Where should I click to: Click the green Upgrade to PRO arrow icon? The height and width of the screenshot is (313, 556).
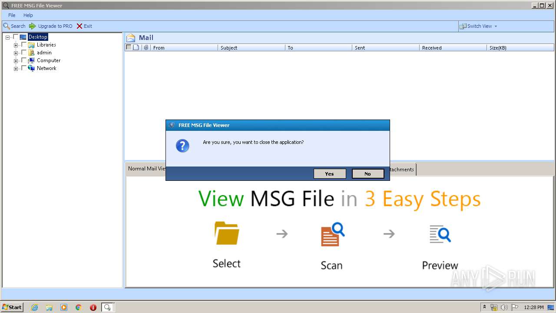coord(33,26)
